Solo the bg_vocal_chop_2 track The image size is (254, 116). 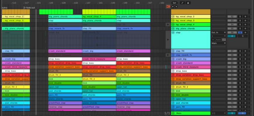[x=240, y=17]
